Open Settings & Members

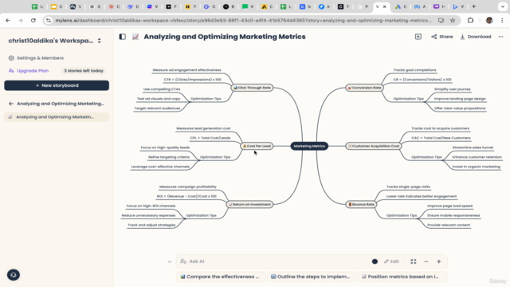[36, 58]
